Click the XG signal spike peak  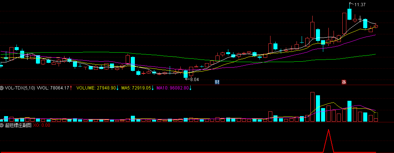click(x=328, y=130)
